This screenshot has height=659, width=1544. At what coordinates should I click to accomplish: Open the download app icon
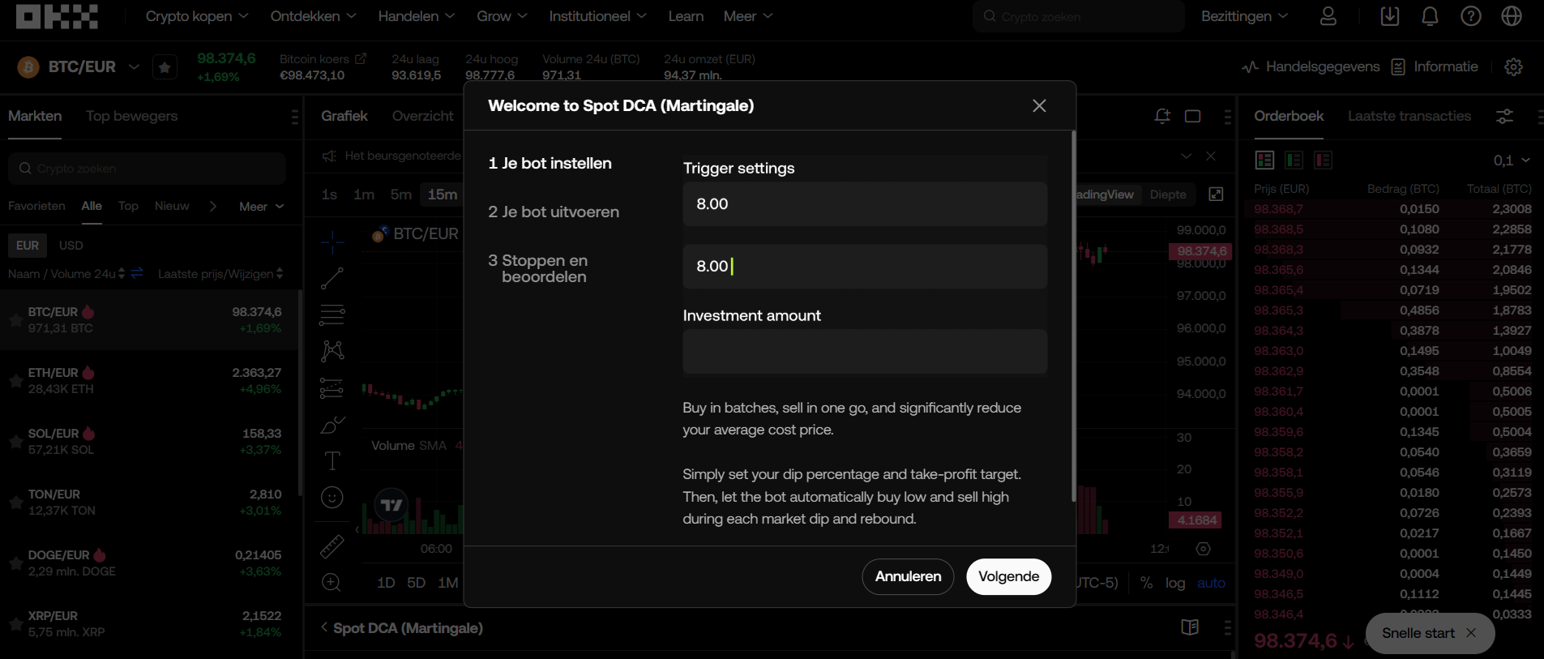point(1390,16)
